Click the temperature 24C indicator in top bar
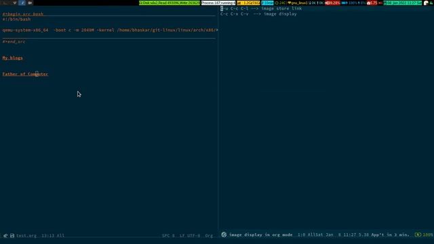 tap(280, 3)
